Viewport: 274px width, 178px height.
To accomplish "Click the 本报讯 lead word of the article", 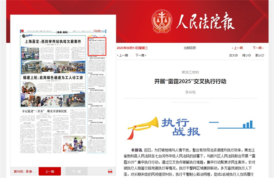I will tap(137, 150).
